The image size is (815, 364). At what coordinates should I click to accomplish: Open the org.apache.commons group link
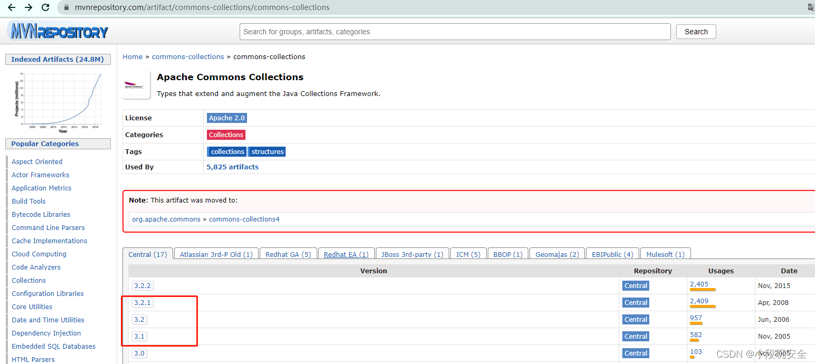click(166, 219)
